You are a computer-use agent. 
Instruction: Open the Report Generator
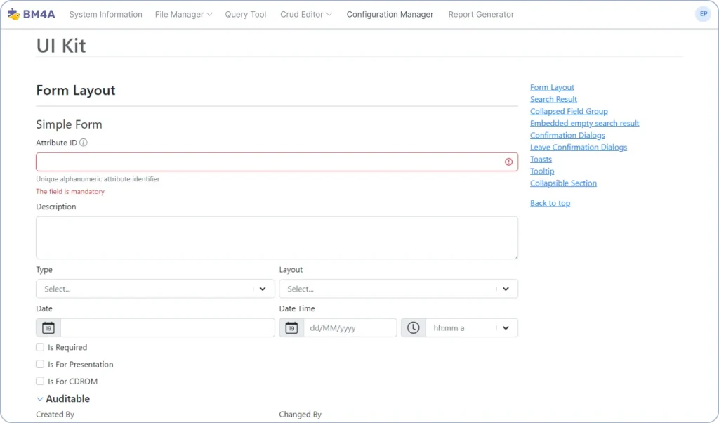tap(481, 15)
